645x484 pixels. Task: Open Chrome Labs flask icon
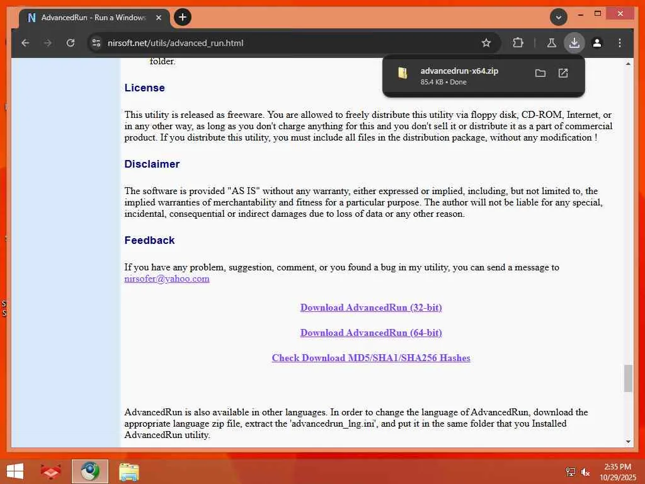tap(552, 43)
